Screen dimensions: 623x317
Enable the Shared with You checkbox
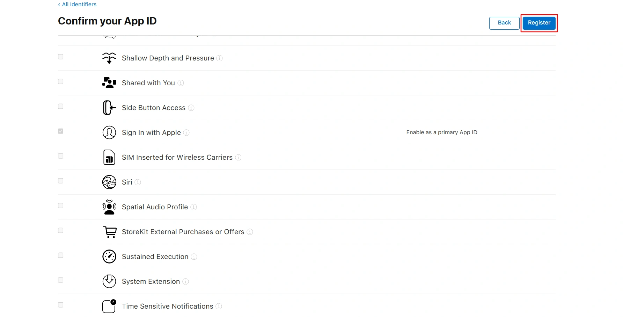(x=61, y=81)
